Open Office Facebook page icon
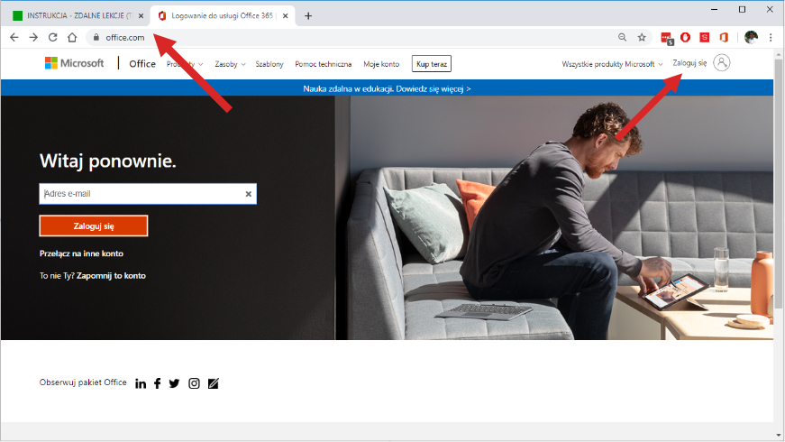Viewport: 785px width, 442px height. 157,383
